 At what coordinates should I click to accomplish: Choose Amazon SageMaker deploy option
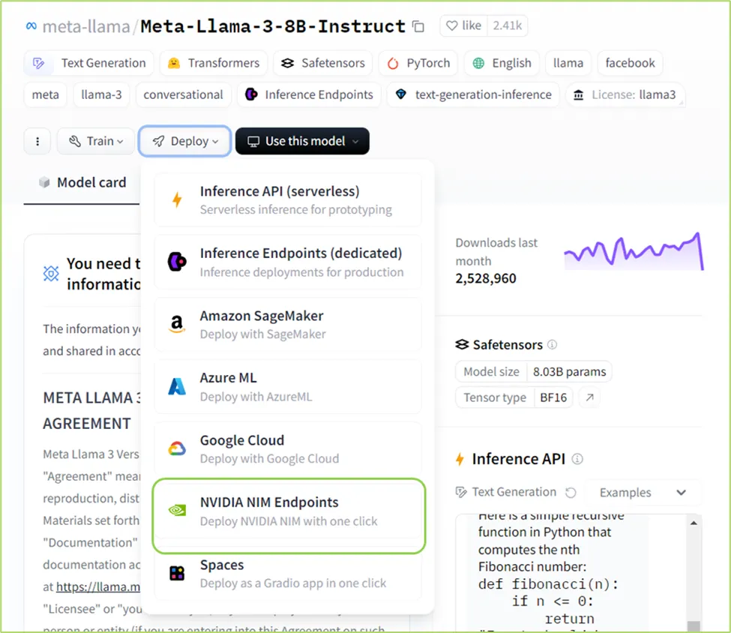288,325
